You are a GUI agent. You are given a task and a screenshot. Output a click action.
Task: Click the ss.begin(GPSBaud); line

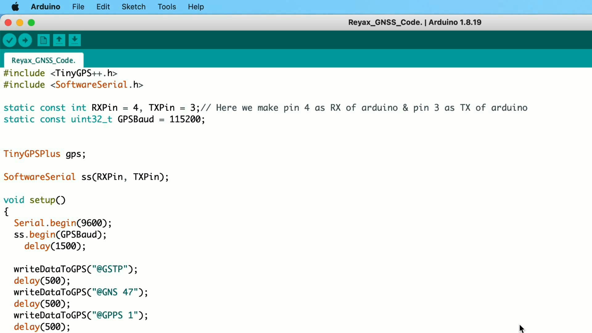60,235
